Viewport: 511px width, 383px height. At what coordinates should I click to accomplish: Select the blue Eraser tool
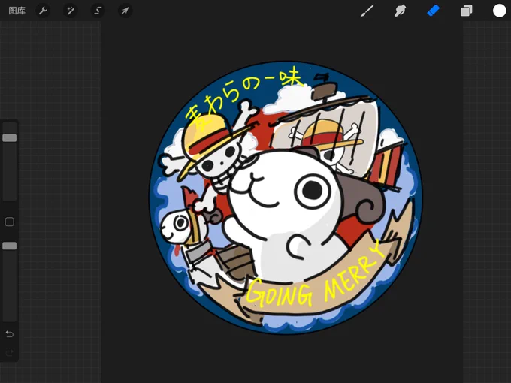click(433, 11)
